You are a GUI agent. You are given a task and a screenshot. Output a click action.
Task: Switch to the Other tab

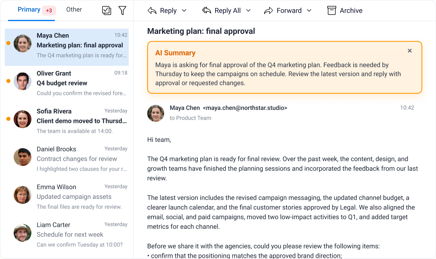point(74,10)
